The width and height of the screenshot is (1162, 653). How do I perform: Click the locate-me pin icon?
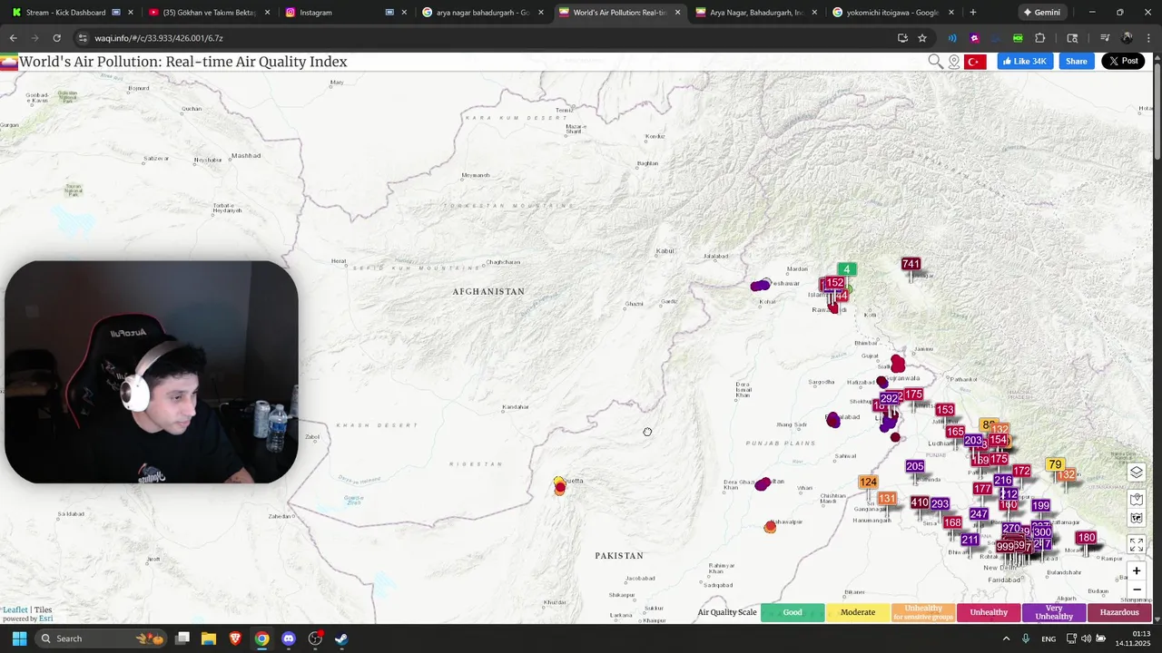(954, 62)
